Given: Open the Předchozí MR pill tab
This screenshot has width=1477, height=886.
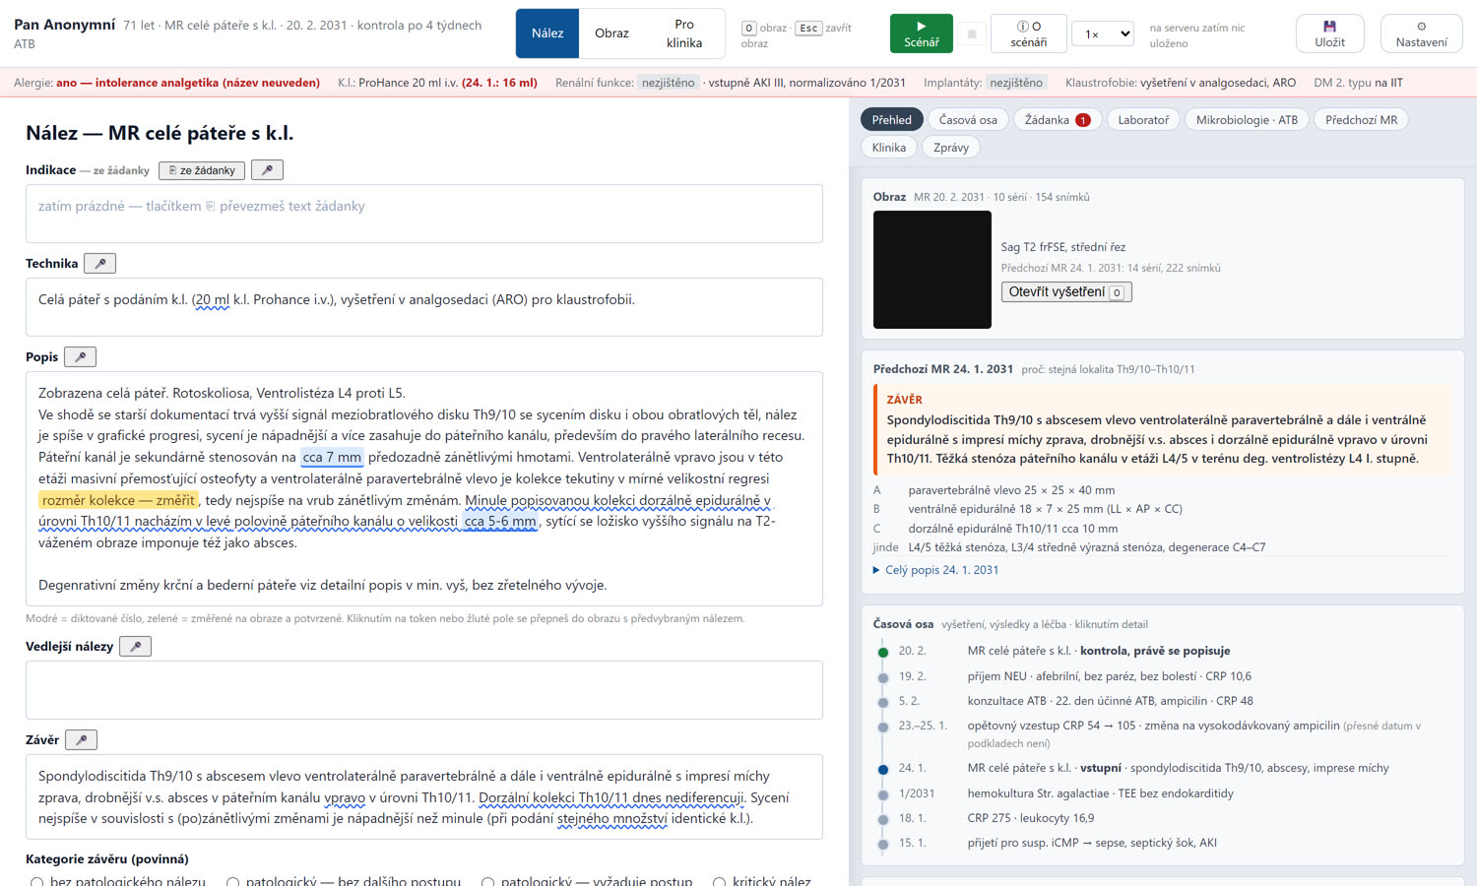Looking at the screenshot, I should [x=1361, y=120].
